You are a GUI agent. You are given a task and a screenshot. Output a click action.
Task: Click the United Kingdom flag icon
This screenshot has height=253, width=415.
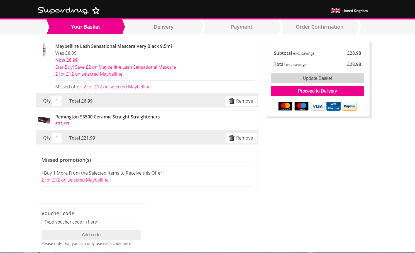(336, 11)
